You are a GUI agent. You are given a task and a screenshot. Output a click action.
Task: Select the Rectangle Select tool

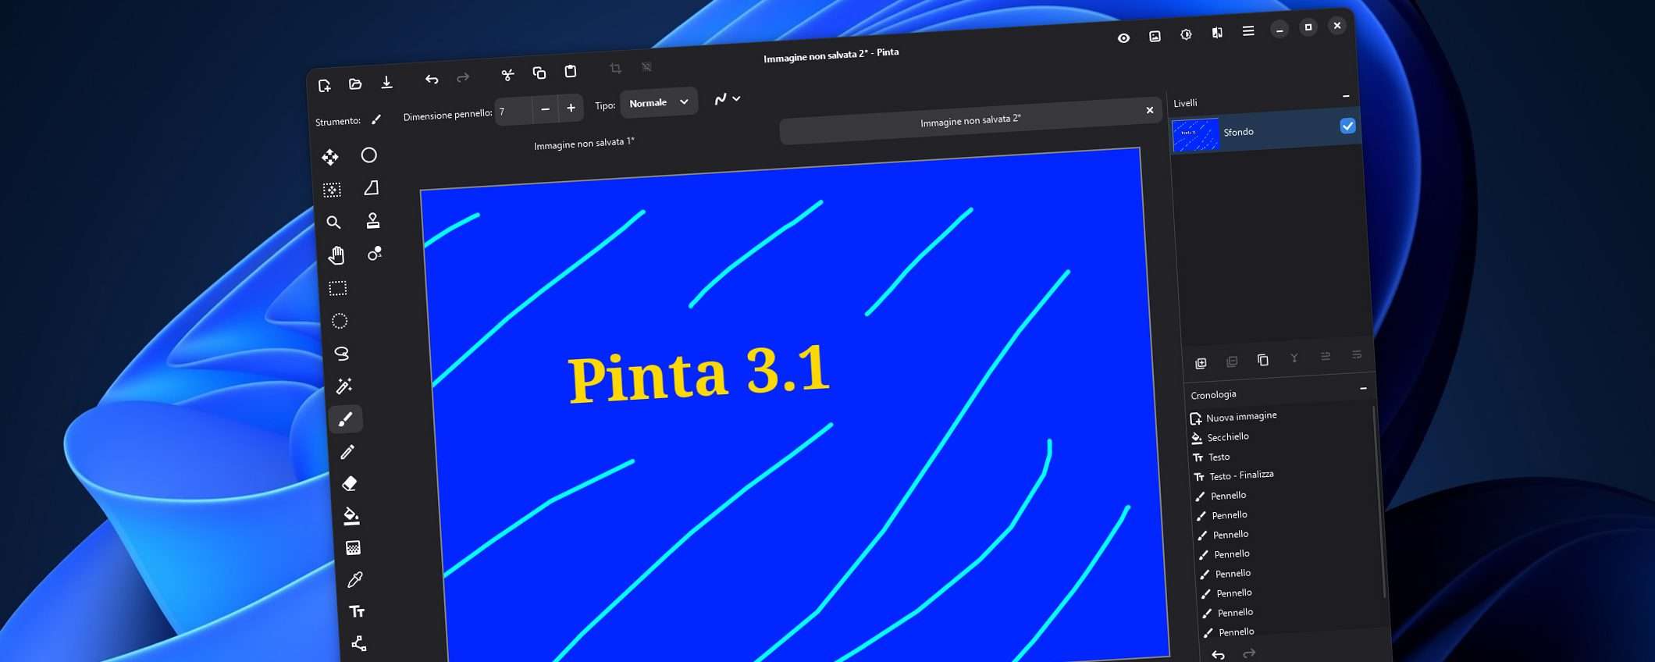[338, 288]
